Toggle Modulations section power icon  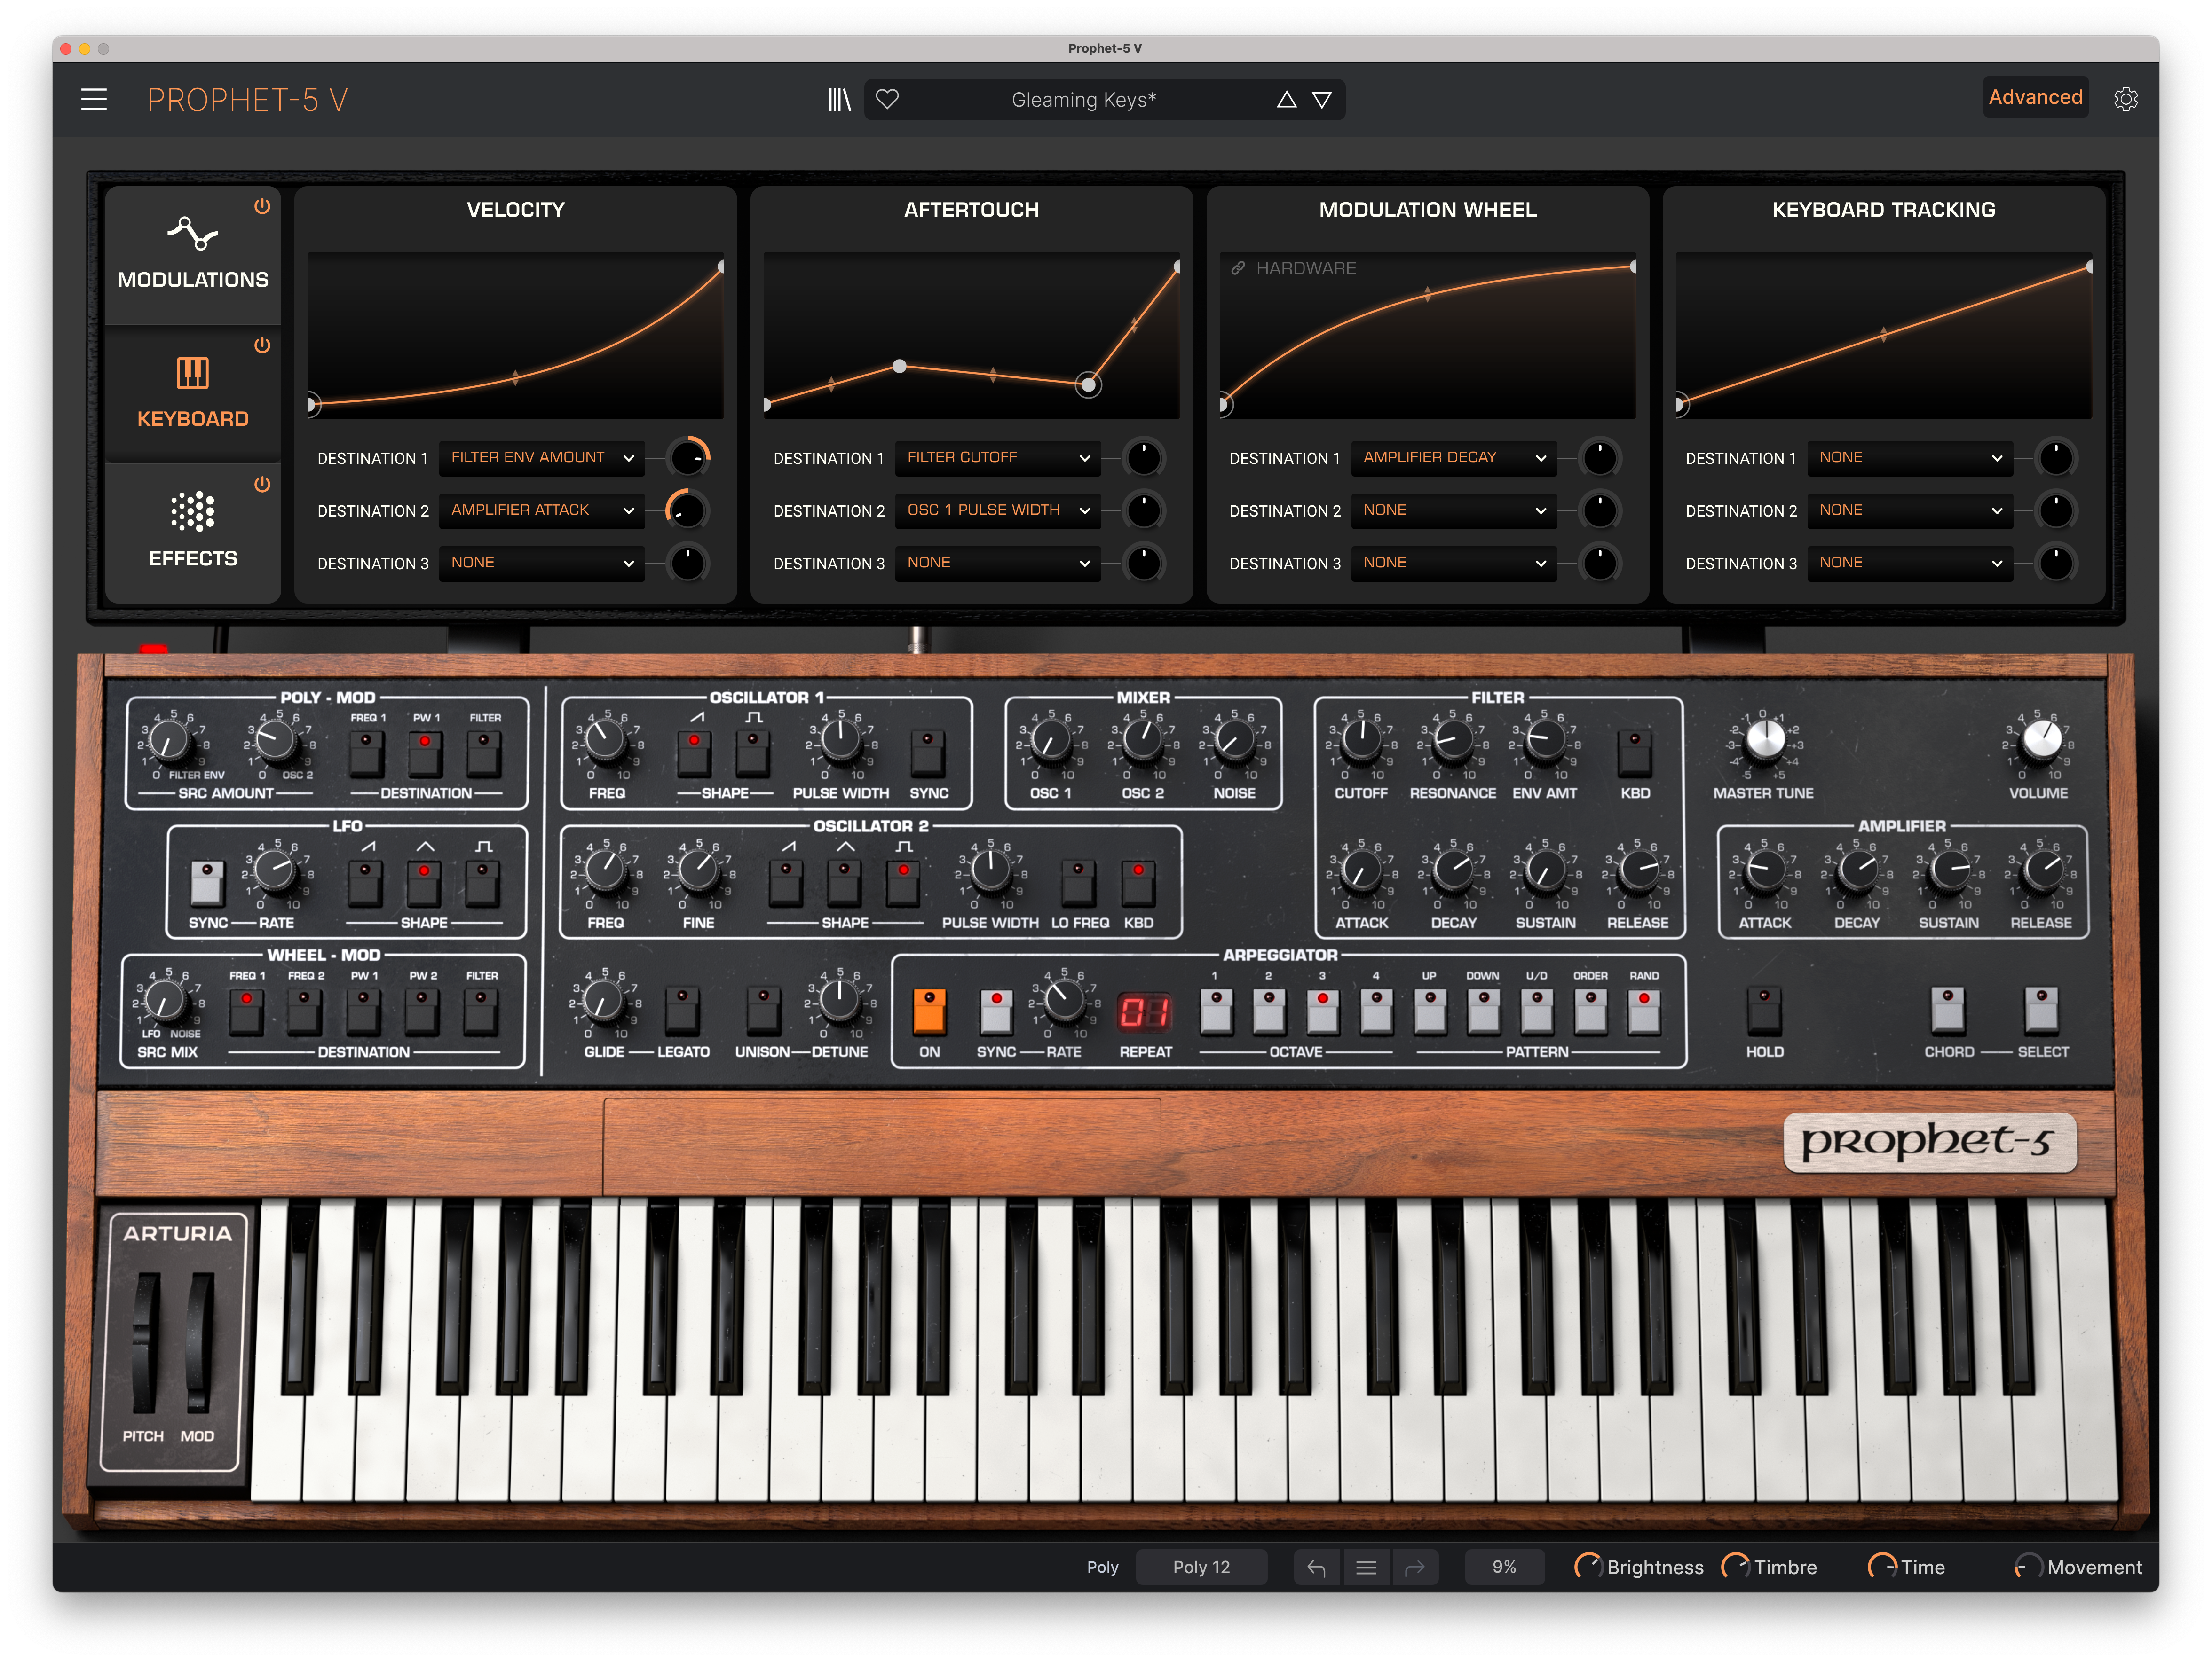(x=262, y=206)
